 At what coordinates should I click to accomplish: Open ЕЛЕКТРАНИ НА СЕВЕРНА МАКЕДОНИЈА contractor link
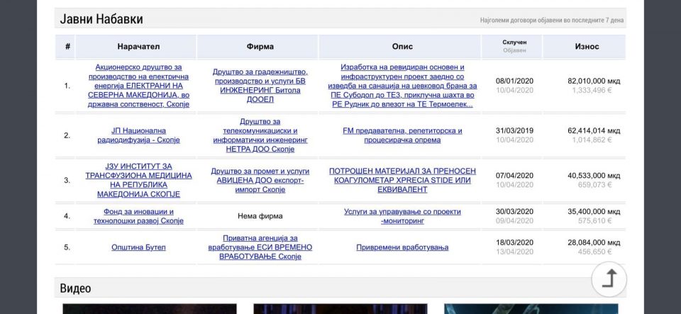[138, 86]
